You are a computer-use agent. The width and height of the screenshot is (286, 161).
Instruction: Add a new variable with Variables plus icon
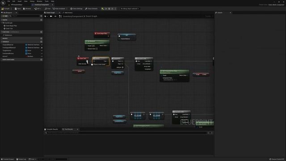[x=41, y=42]
